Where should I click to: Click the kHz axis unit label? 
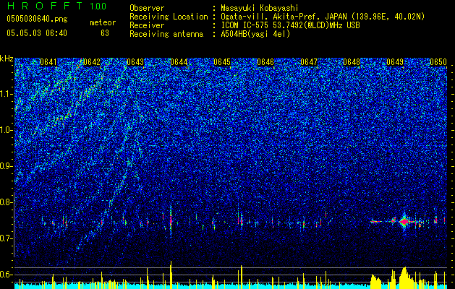point(7,59)
